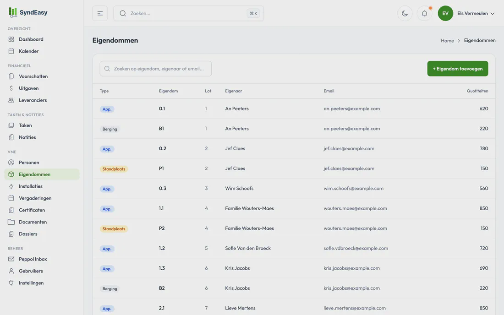Click the Type column header

(x=104, y=91)
